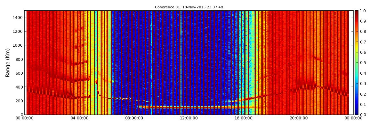
Task: Click the 0.8 colorbar tick label
Action: point(364,32)
